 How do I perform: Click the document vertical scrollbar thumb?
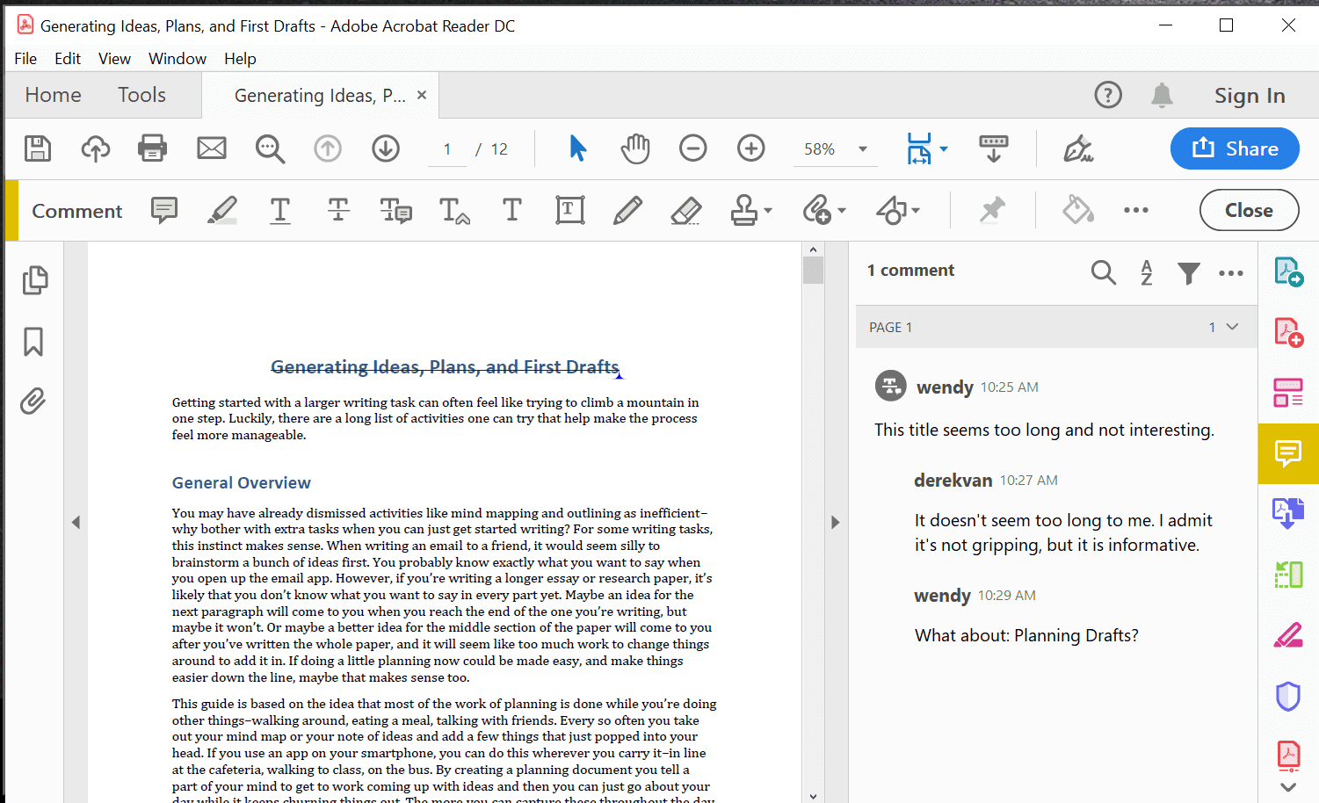[813, 270]
